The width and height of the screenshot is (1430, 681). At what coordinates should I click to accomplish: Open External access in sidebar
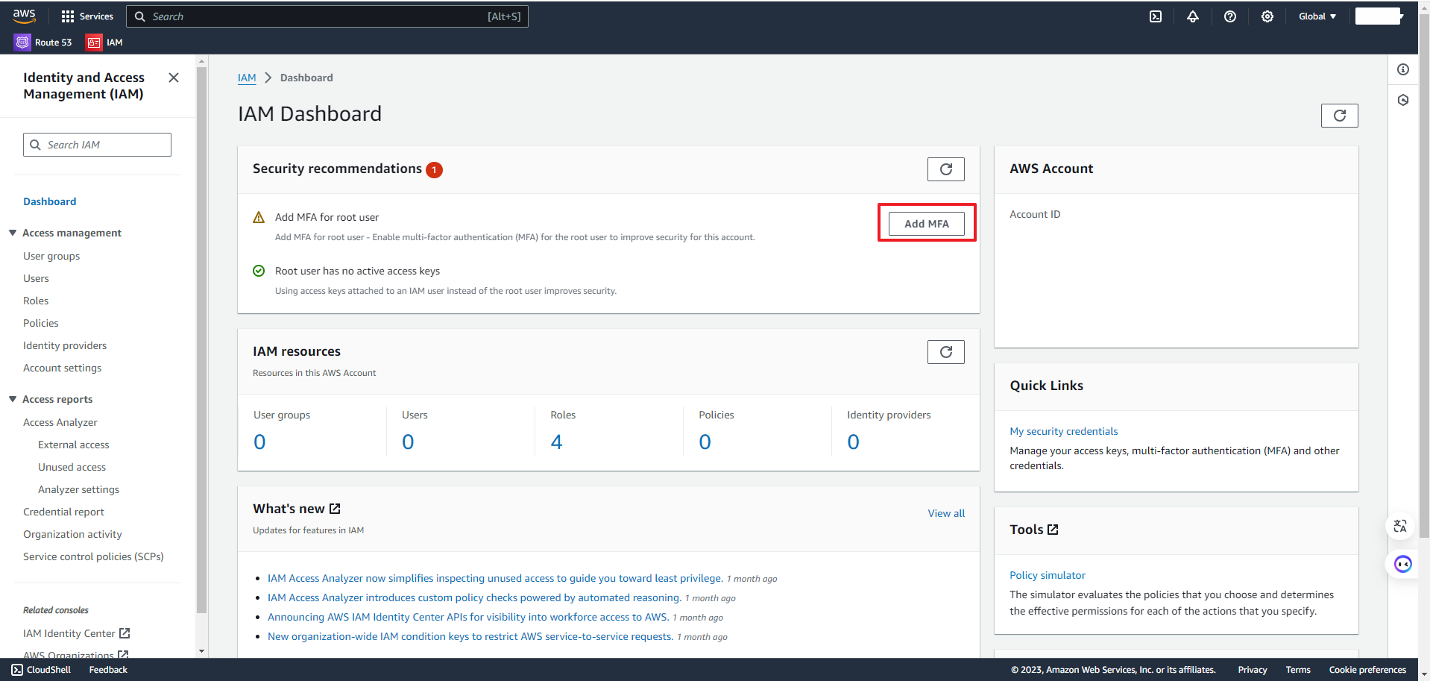point(74,445)
